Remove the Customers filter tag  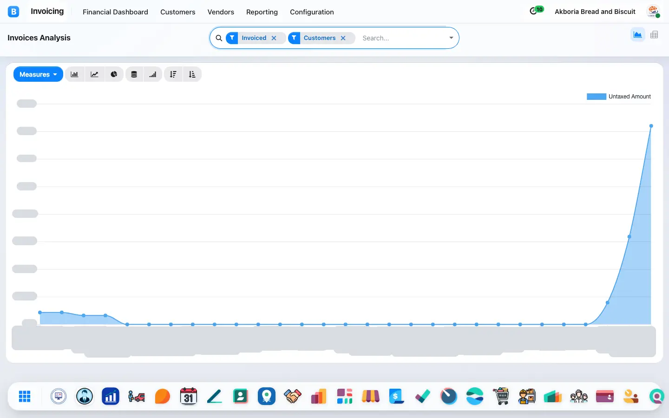pyautogui.click(x=343, y=38)
